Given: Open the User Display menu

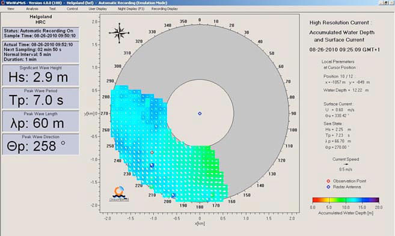Looking at the screenshot, I should point(98,8).
